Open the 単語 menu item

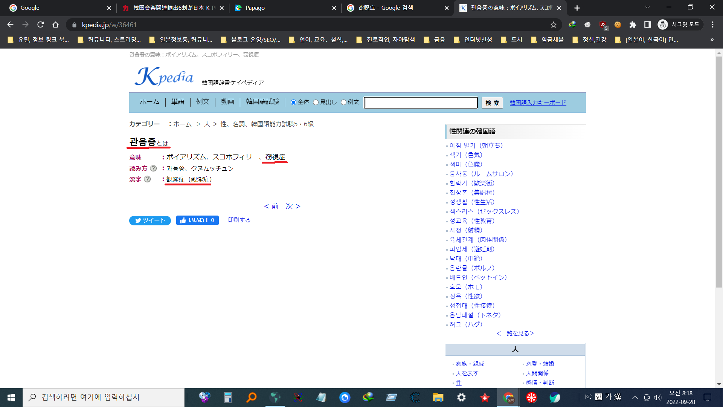[x=178, y=102]
